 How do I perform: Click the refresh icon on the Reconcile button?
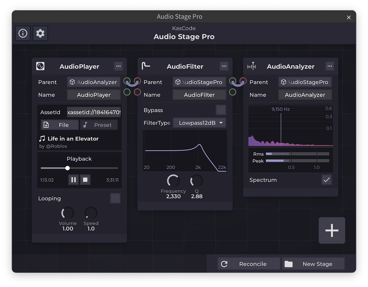(x=225, y=263)
